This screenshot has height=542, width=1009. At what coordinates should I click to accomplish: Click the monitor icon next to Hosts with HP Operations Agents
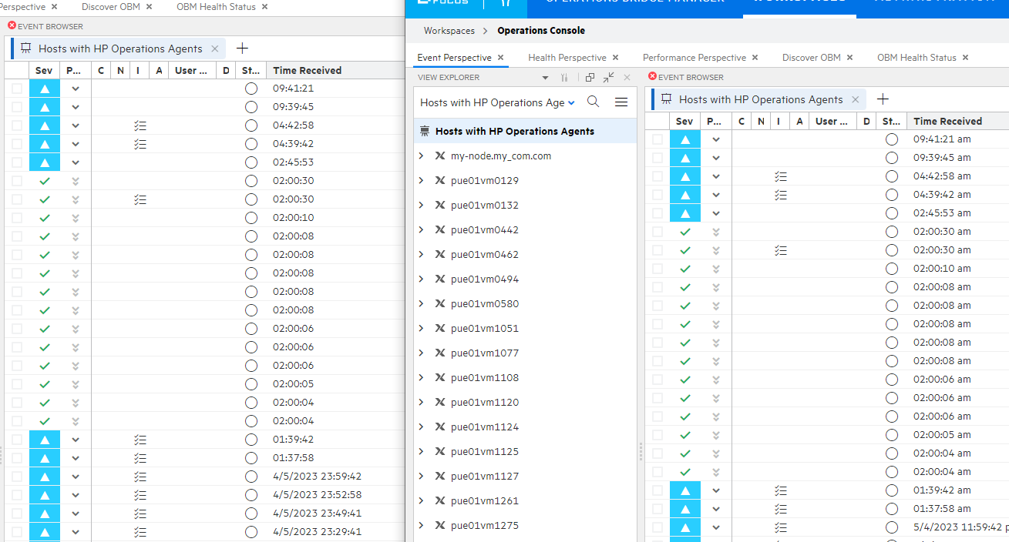[424, 130]
